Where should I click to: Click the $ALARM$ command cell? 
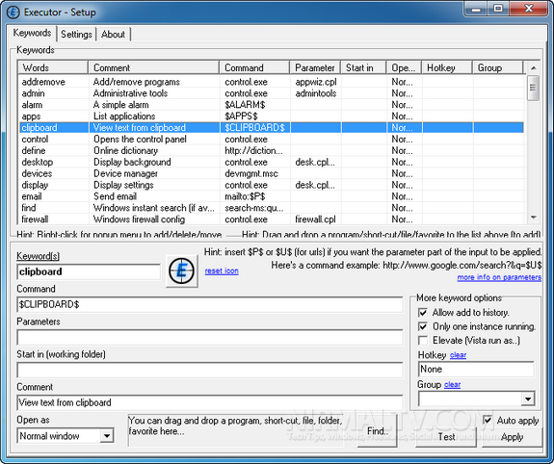pyautogui.click(x=245, y=105)
